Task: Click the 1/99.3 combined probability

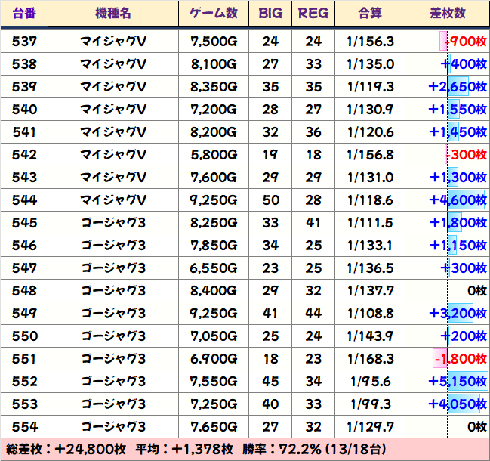Action: pyautogui.click(x=370, y=404)
